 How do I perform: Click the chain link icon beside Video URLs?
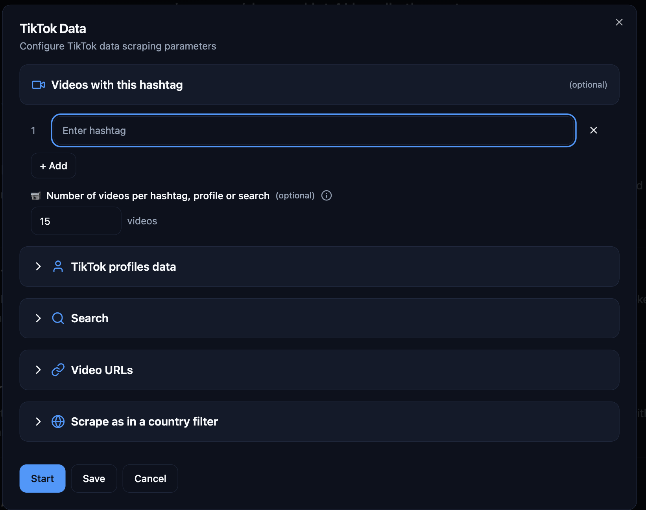pyautogui.click(x=58, y=370)
